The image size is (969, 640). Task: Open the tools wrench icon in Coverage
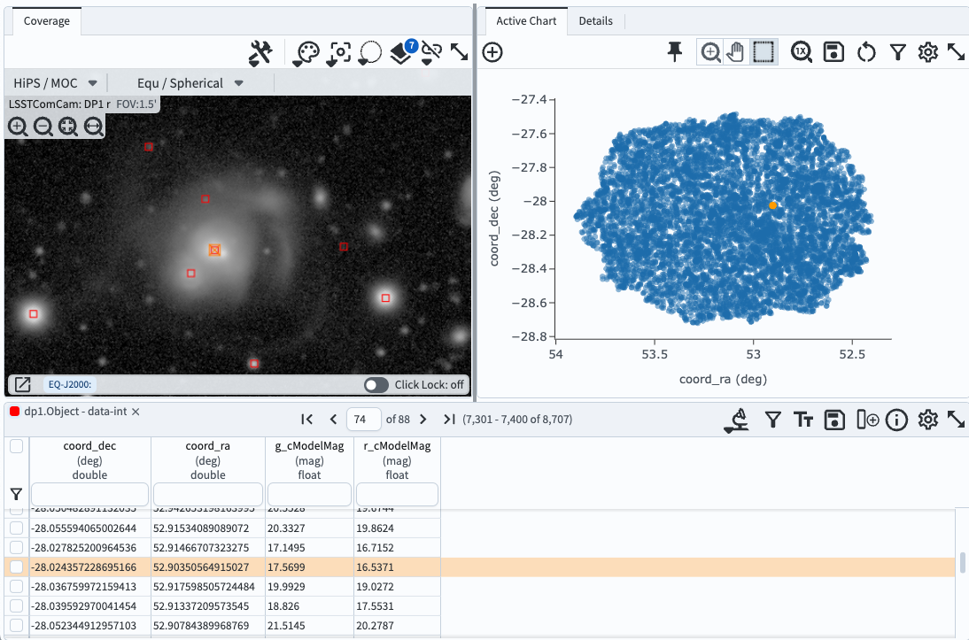pos(260,53)
